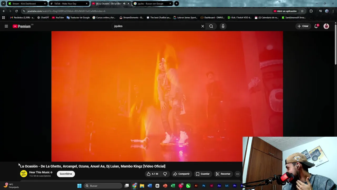Open site information icon in address bar
This screenshot has width=337, height=190.
click(24, 11)
